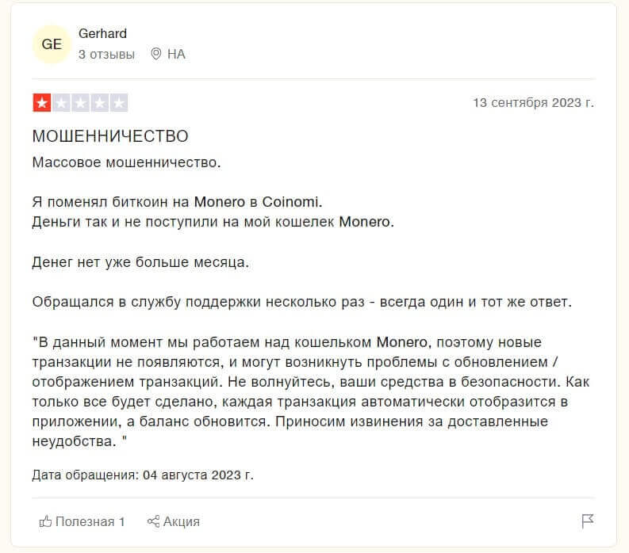Screen dimensions: 629x553
Task: Click the fifth gray rating star
Action: [x=118, y=103]
